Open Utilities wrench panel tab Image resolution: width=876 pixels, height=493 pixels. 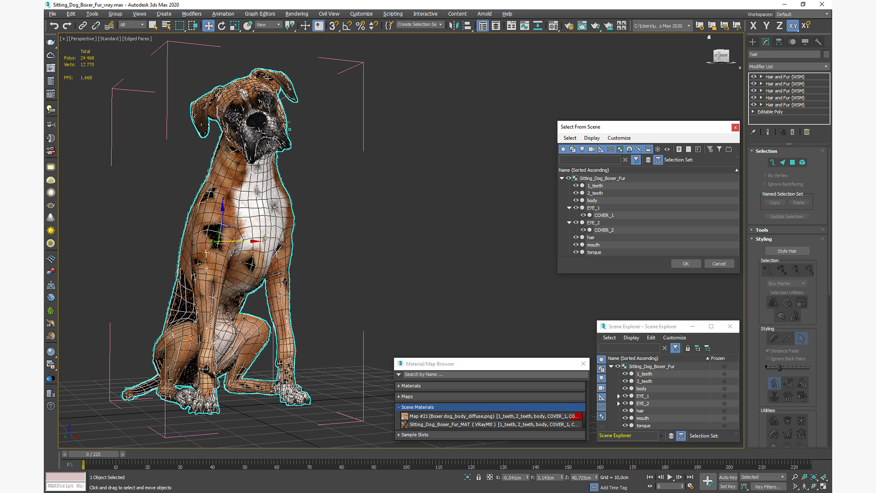tap(818, 42)
